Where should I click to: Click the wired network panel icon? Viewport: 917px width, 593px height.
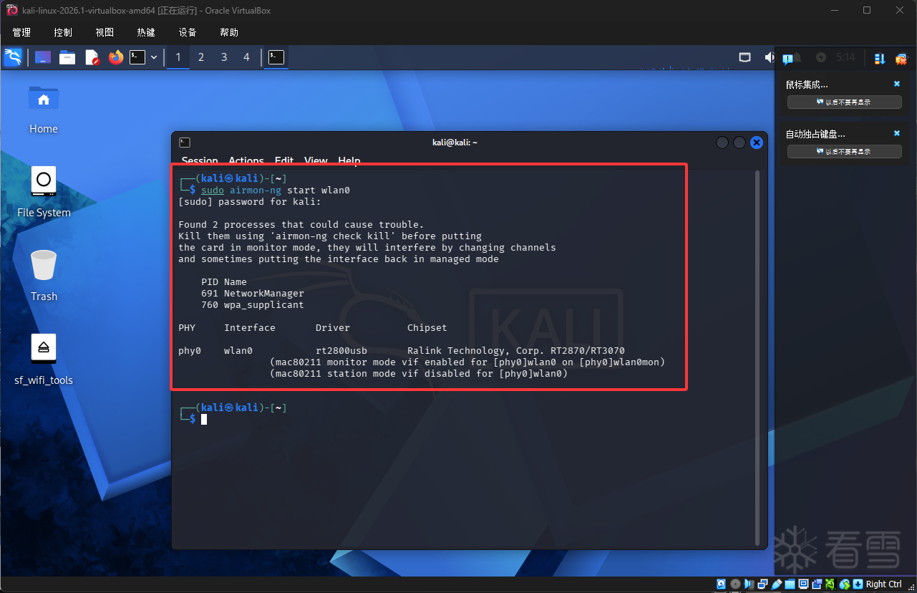click(x=745, y=57)
